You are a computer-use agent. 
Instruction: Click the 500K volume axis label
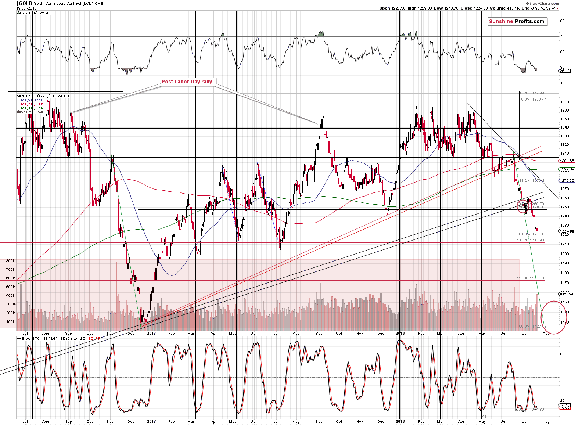click(x=11, y=287)
